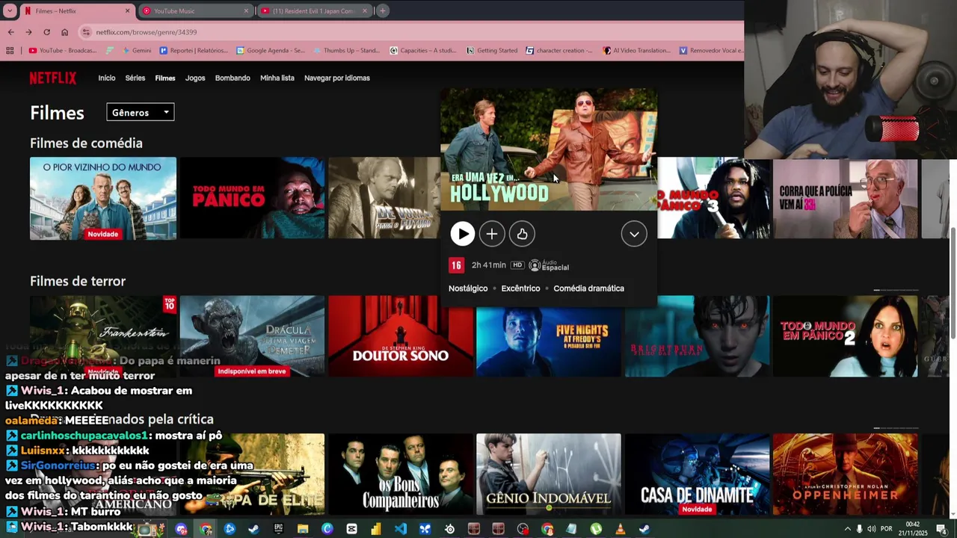This screenshot has width=957, height=538.
Task: Open Frankenstein thumbnail
Action: point(103,336)
